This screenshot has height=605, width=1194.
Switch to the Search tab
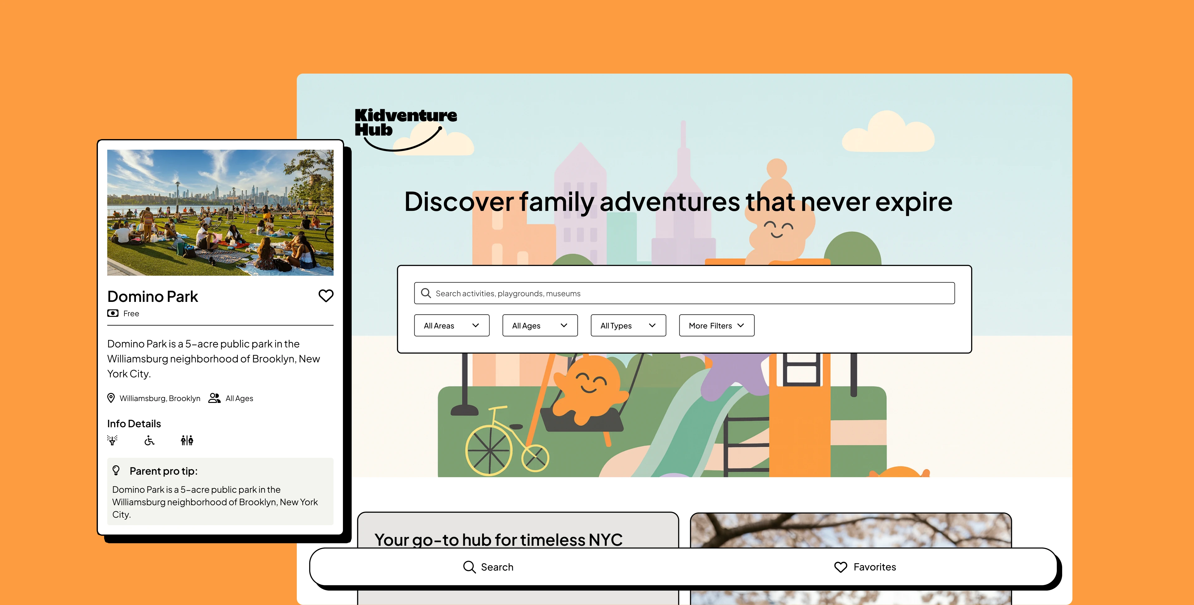[488, 567]
